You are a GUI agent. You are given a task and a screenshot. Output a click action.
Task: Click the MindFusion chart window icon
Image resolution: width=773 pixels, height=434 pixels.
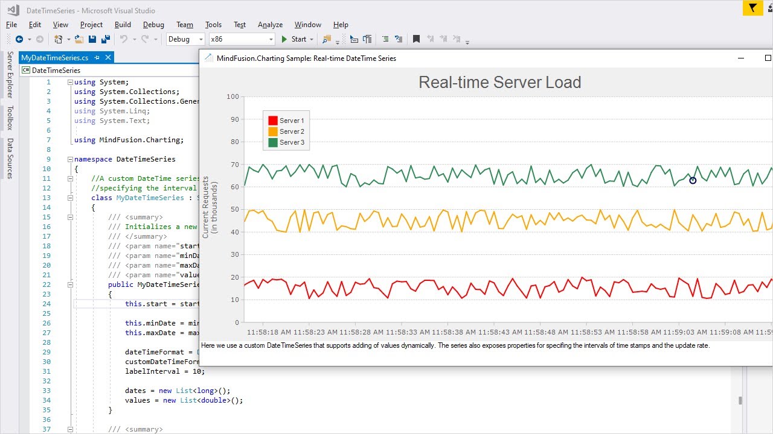point(208,58)
